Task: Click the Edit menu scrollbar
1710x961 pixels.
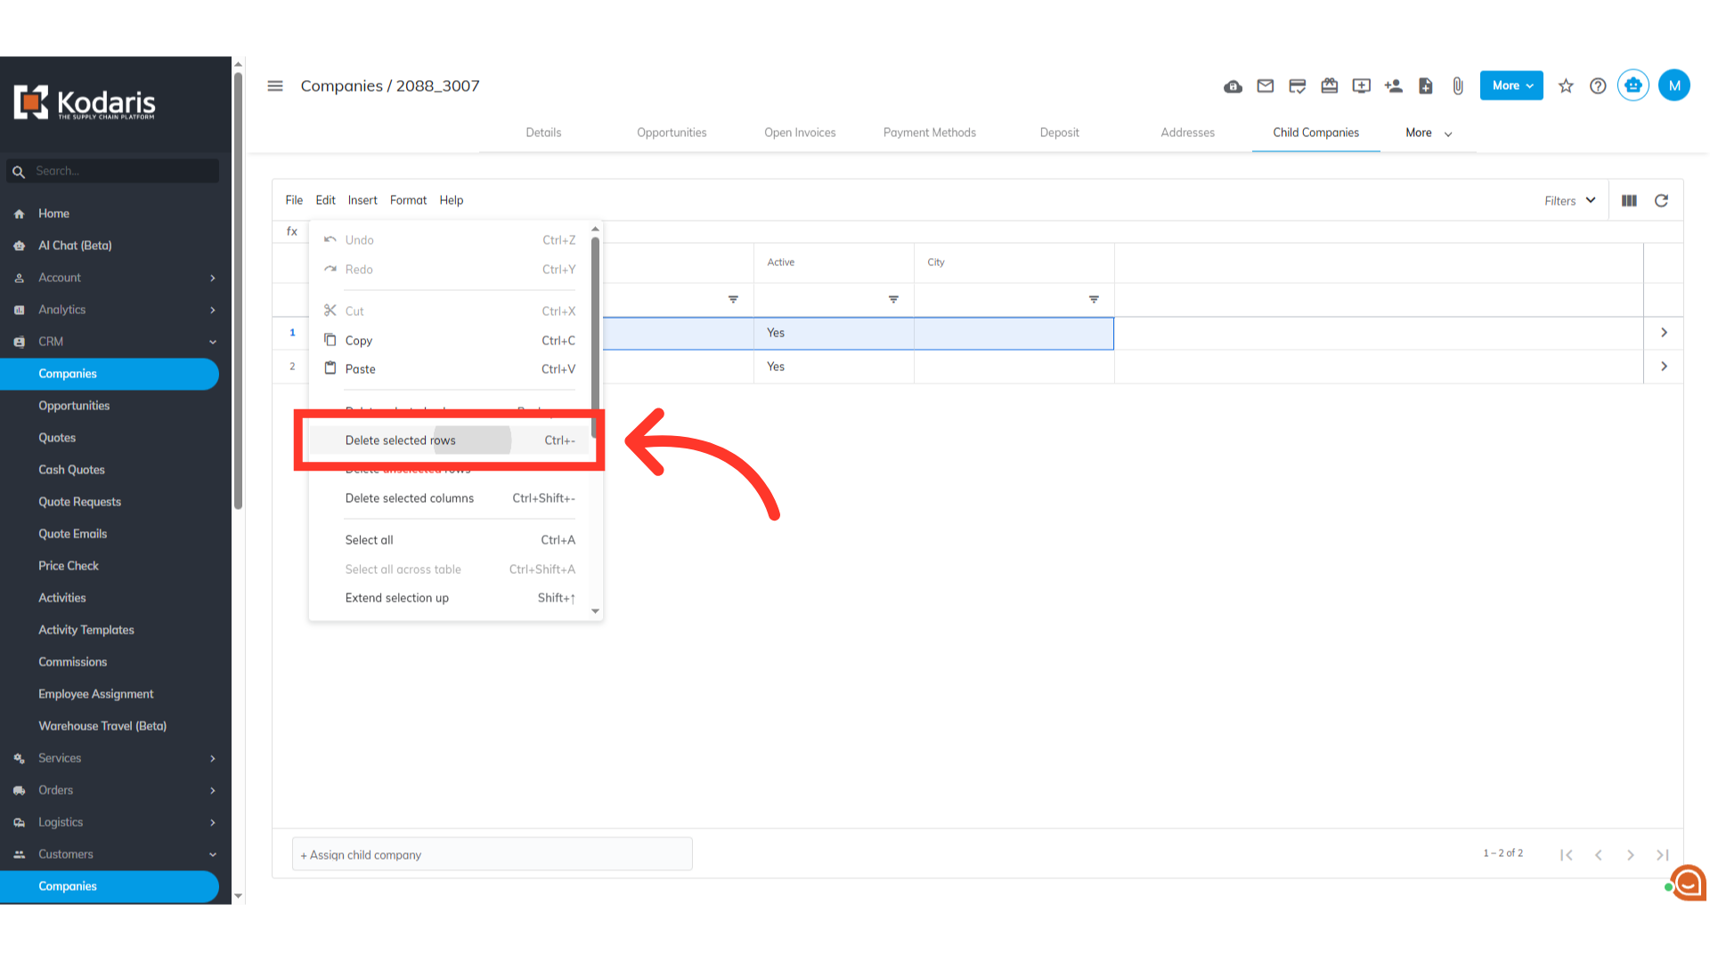Action: [x=595, y=338]
